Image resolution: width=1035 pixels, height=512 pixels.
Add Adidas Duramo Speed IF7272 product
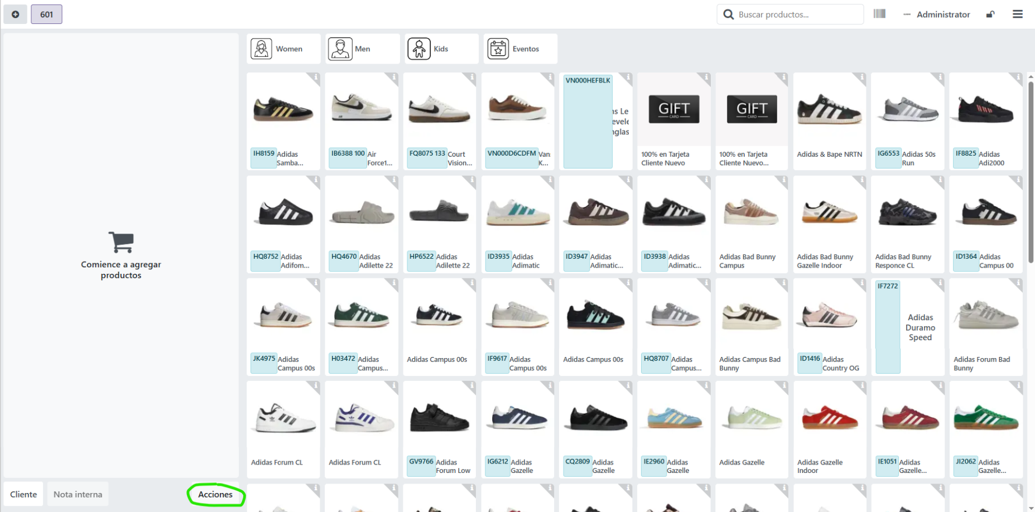(x=908, y=327)
